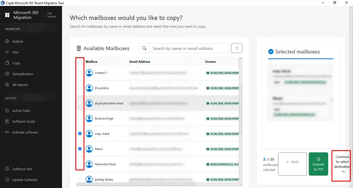
Task: Open Software Info
Action: pos(22,169)
